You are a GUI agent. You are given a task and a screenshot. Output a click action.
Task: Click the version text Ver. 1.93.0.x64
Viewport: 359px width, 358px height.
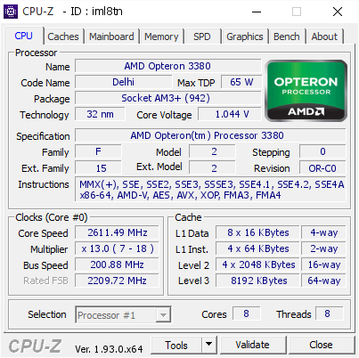coord(109,349)
